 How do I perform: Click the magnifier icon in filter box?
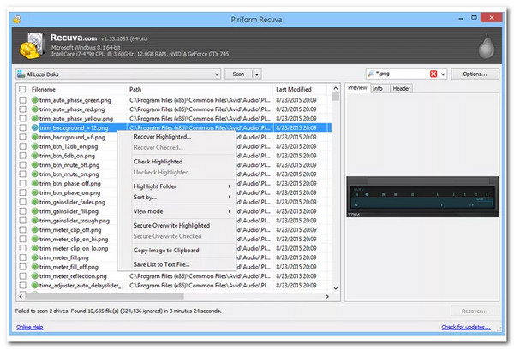371,74
